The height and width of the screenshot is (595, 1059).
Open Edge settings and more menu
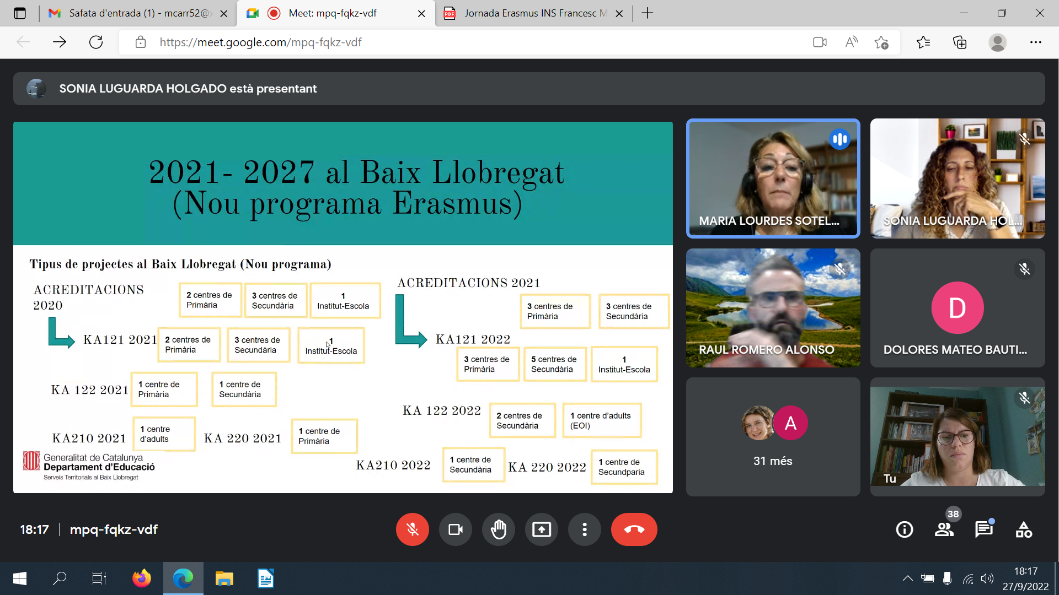[x=1035, y=42]
